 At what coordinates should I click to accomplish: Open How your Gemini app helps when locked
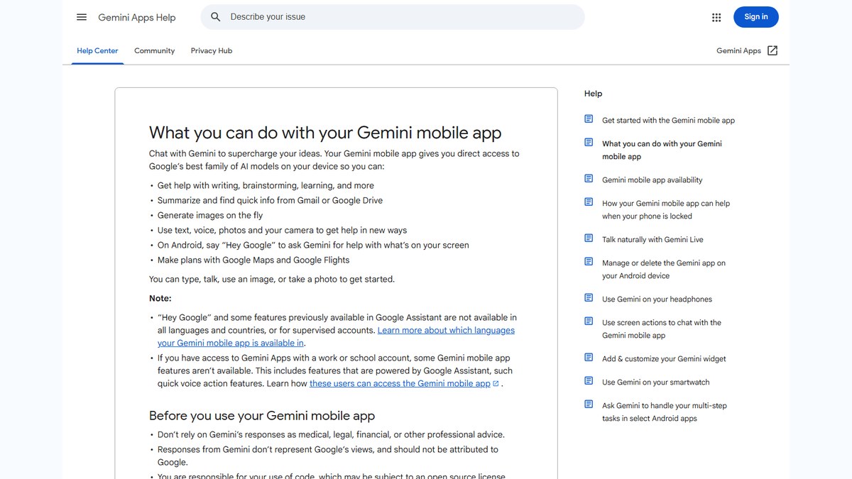666,210
